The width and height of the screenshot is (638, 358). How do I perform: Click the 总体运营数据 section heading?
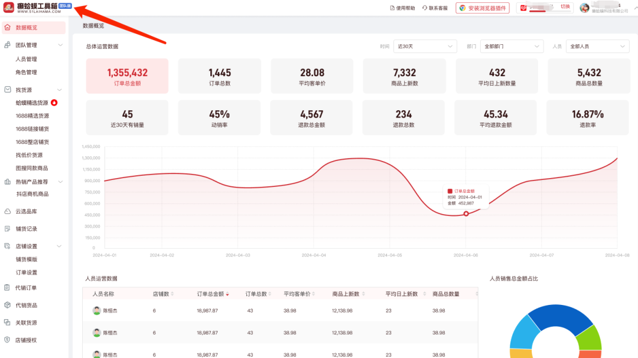[102, 47]
